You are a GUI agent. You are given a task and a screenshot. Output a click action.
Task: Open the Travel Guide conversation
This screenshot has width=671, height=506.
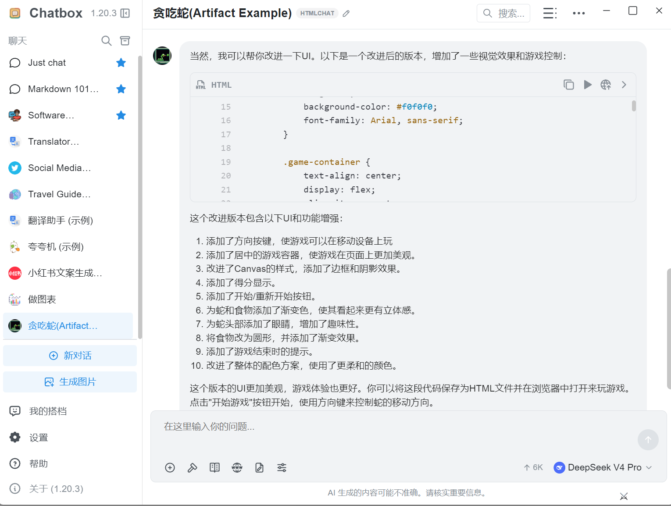[68, 194]
